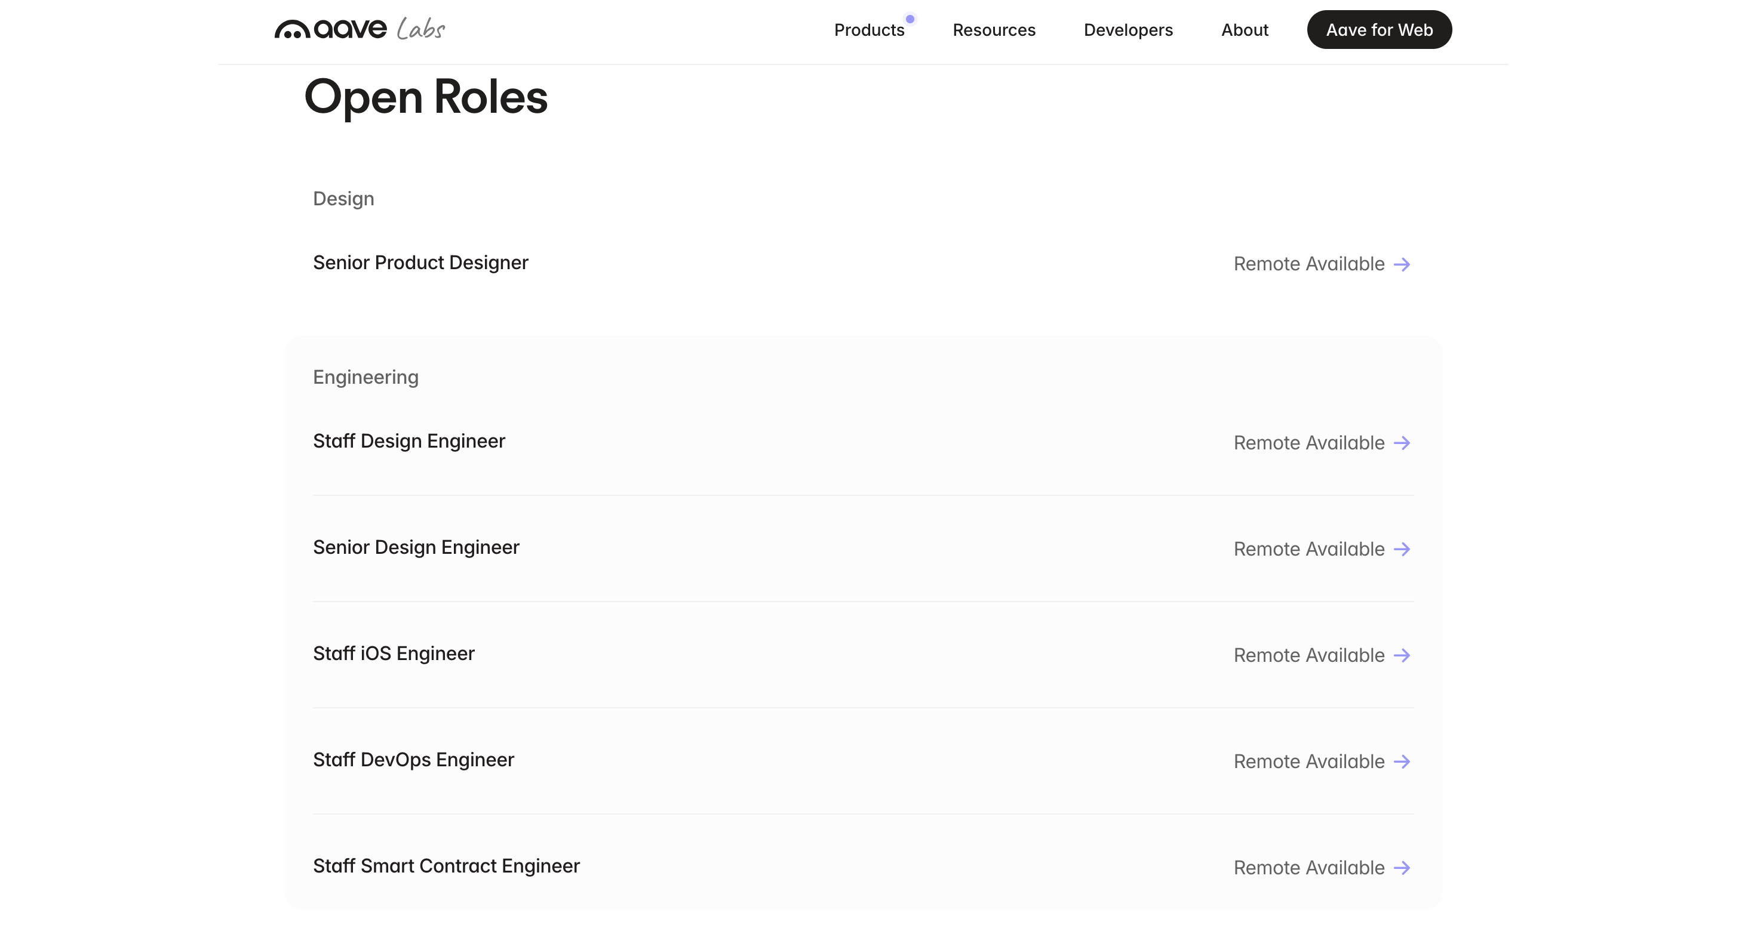1751x931 pixels.
Task: Open Staff Smart Contract Engineer role
Action: point(446,866)
